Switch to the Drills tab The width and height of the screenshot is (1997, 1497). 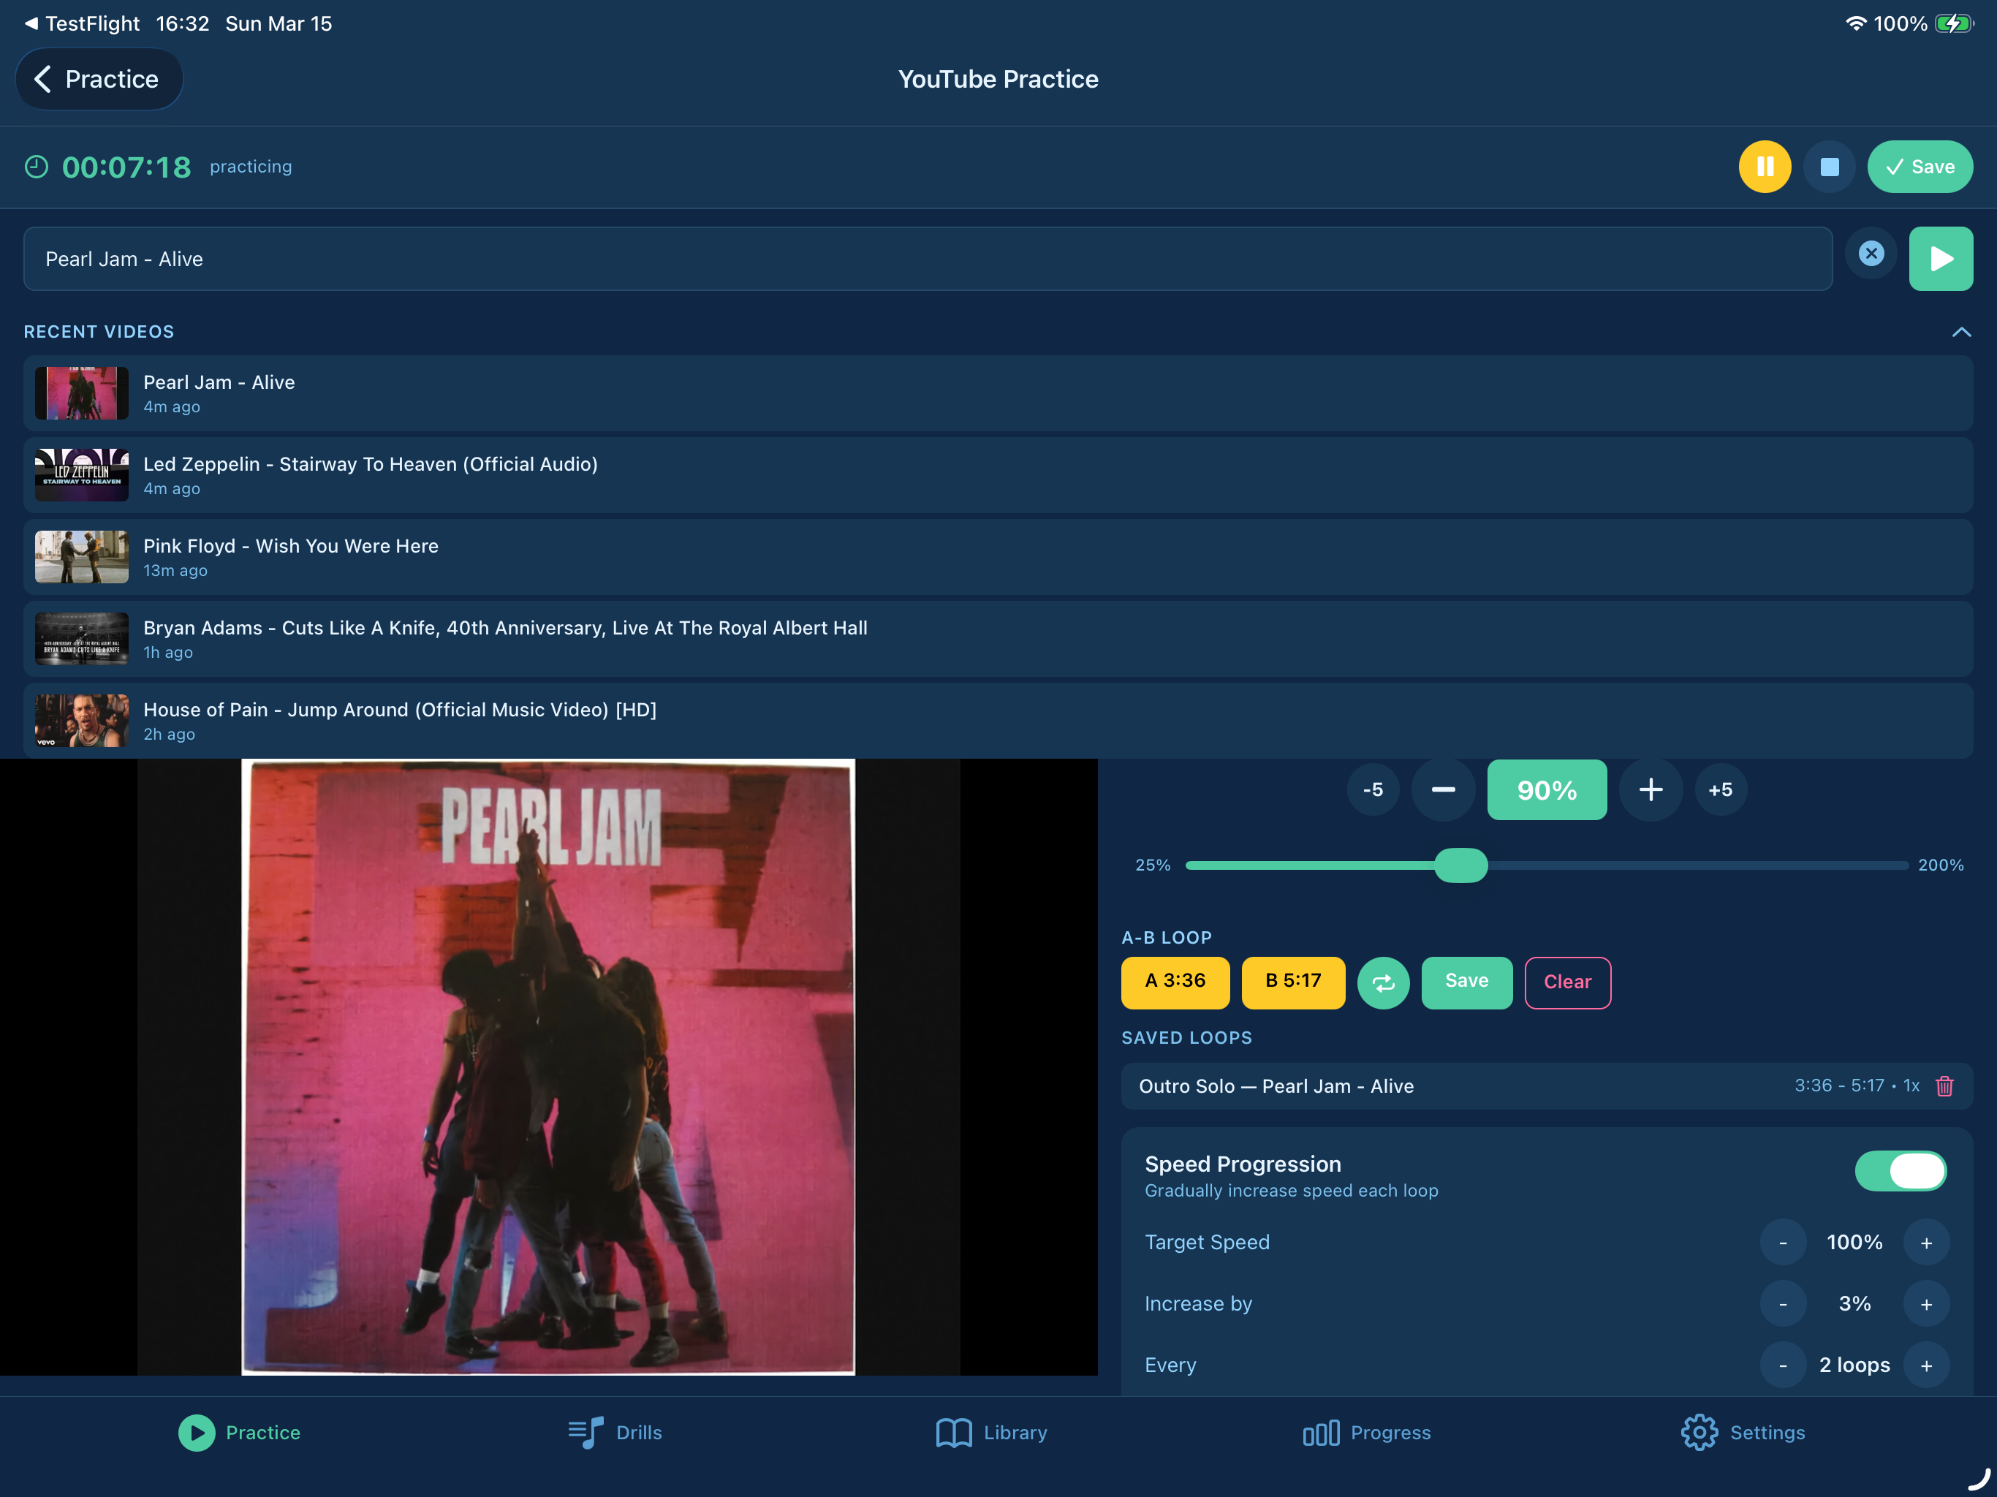pos(615,1433)
